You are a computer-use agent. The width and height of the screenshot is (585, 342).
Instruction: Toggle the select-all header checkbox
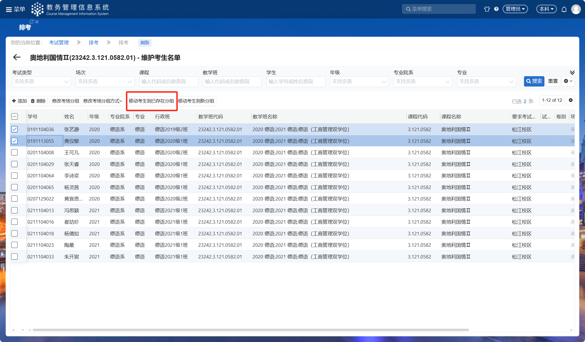(x=15, y=116)
